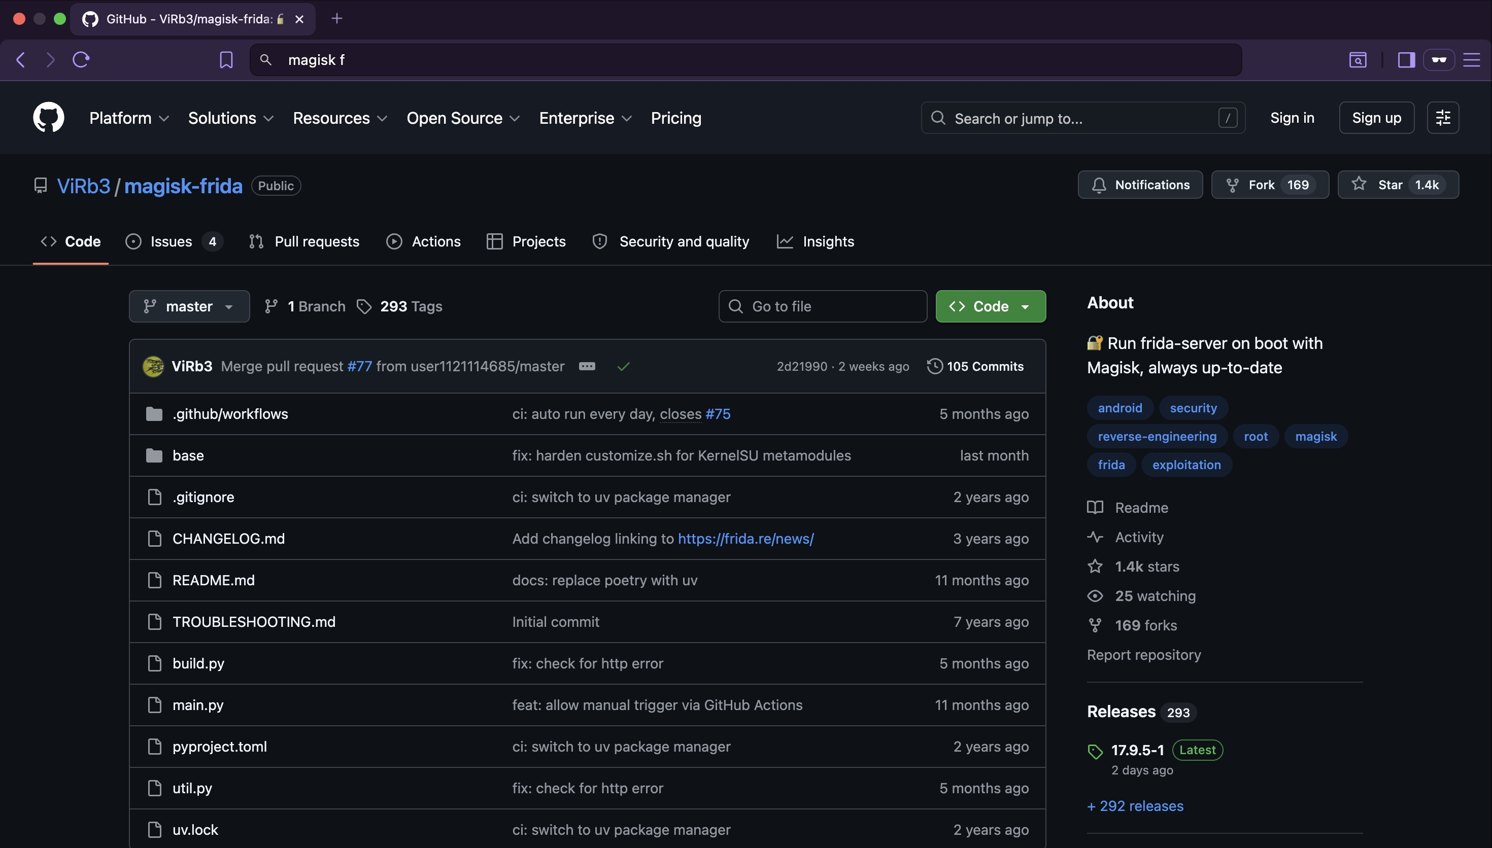The image size is (1492, 848).
Task: Close the magisk-frida browser tab
Action: [299, 19]
